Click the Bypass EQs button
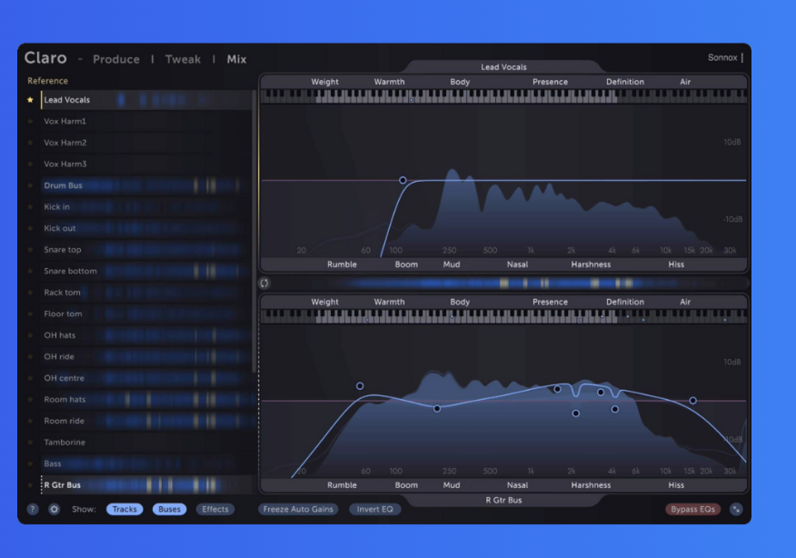The image size is (796, 558). pyautogui.click(x=692, y=509)
